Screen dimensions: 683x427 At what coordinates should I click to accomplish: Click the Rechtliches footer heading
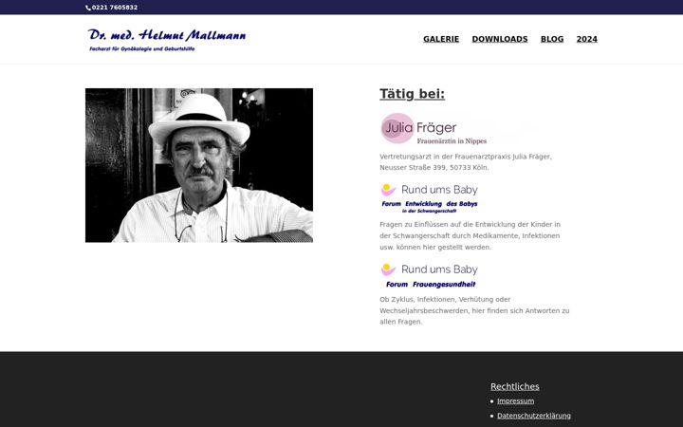pos(514,386)
